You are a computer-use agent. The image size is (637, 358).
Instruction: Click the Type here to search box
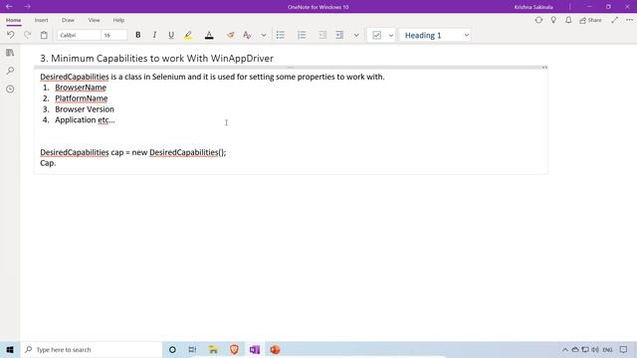click(x=92, y=349)
